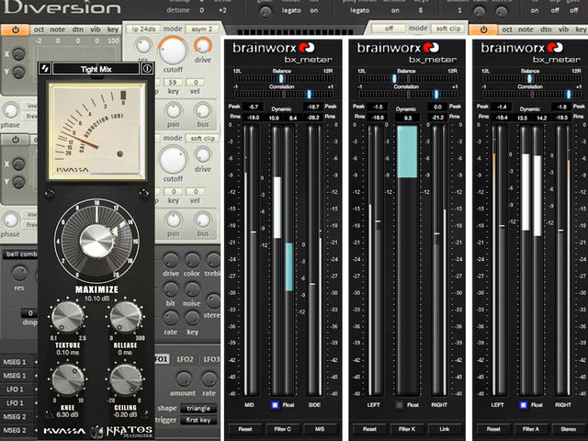The width and height of the screenshot is (588, 441).
Task: Open the LFO trigger first key dropdown
Action: point(198,421)
